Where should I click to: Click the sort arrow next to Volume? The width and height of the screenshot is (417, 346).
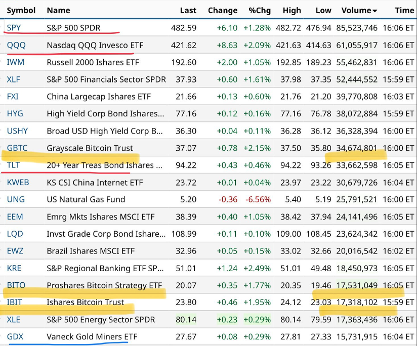(375, 11)
